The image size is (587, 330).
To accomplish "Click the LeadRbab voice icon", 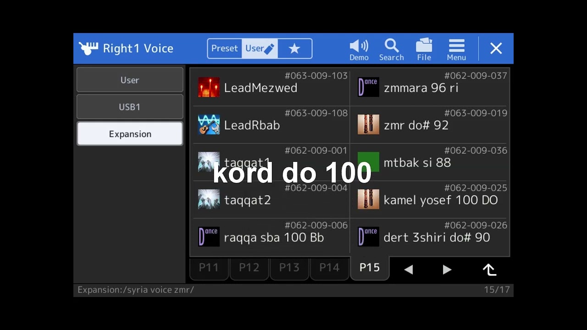I will [x=209, y=125].
